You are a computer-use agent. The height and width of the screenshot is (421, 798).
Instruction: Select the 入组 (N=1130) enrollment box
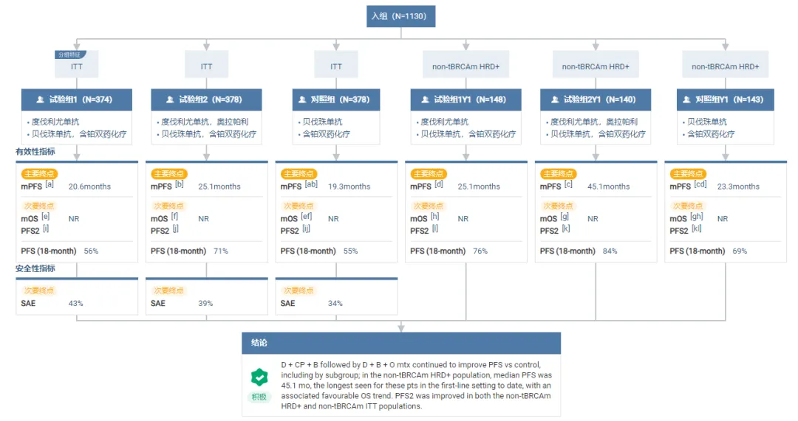pos(398,16)
